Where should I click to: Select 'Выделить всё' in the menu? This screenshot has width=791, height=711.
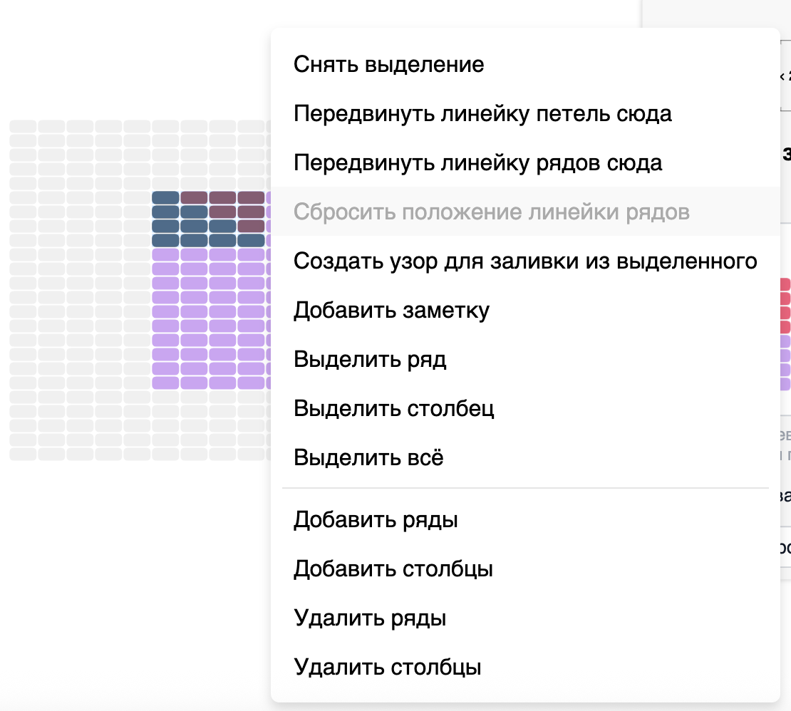click(368, 457)
